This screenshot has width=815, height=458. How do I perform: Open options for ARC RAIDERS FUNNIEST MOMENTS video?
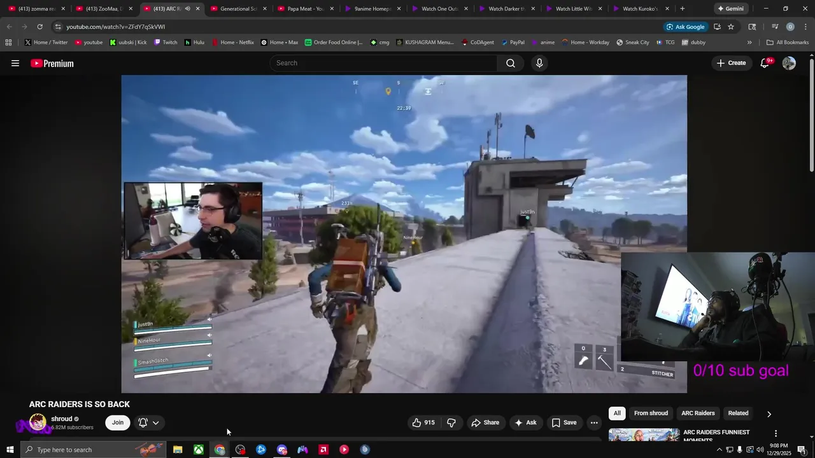(x=776, y=433)
